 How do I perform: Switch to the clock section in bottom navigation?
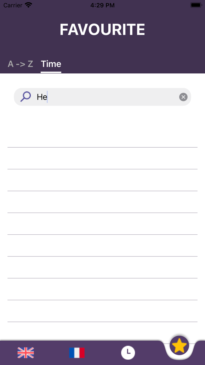(x=128, y=353)
